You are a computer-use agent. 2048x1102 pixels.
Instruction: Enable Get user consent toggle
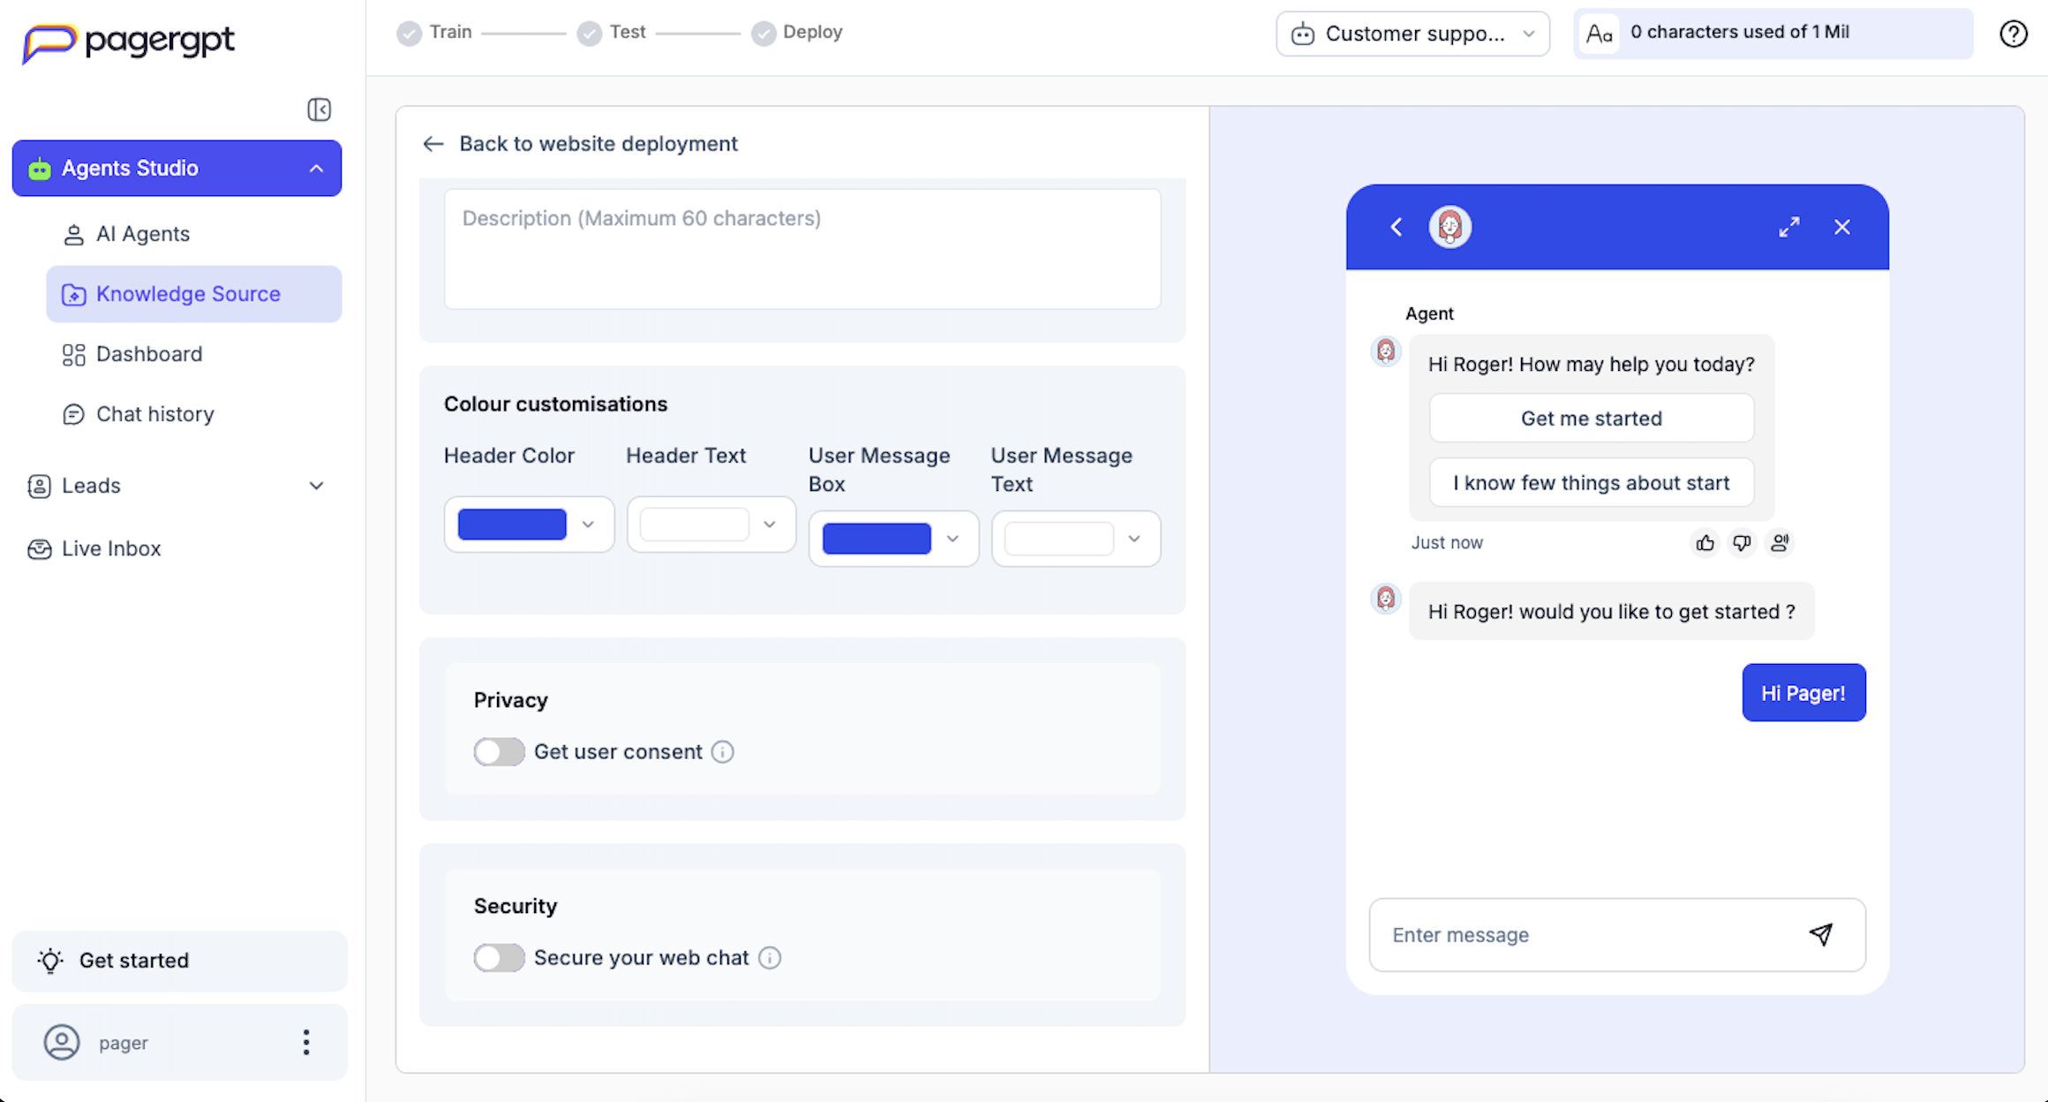(x=499, y=751)
